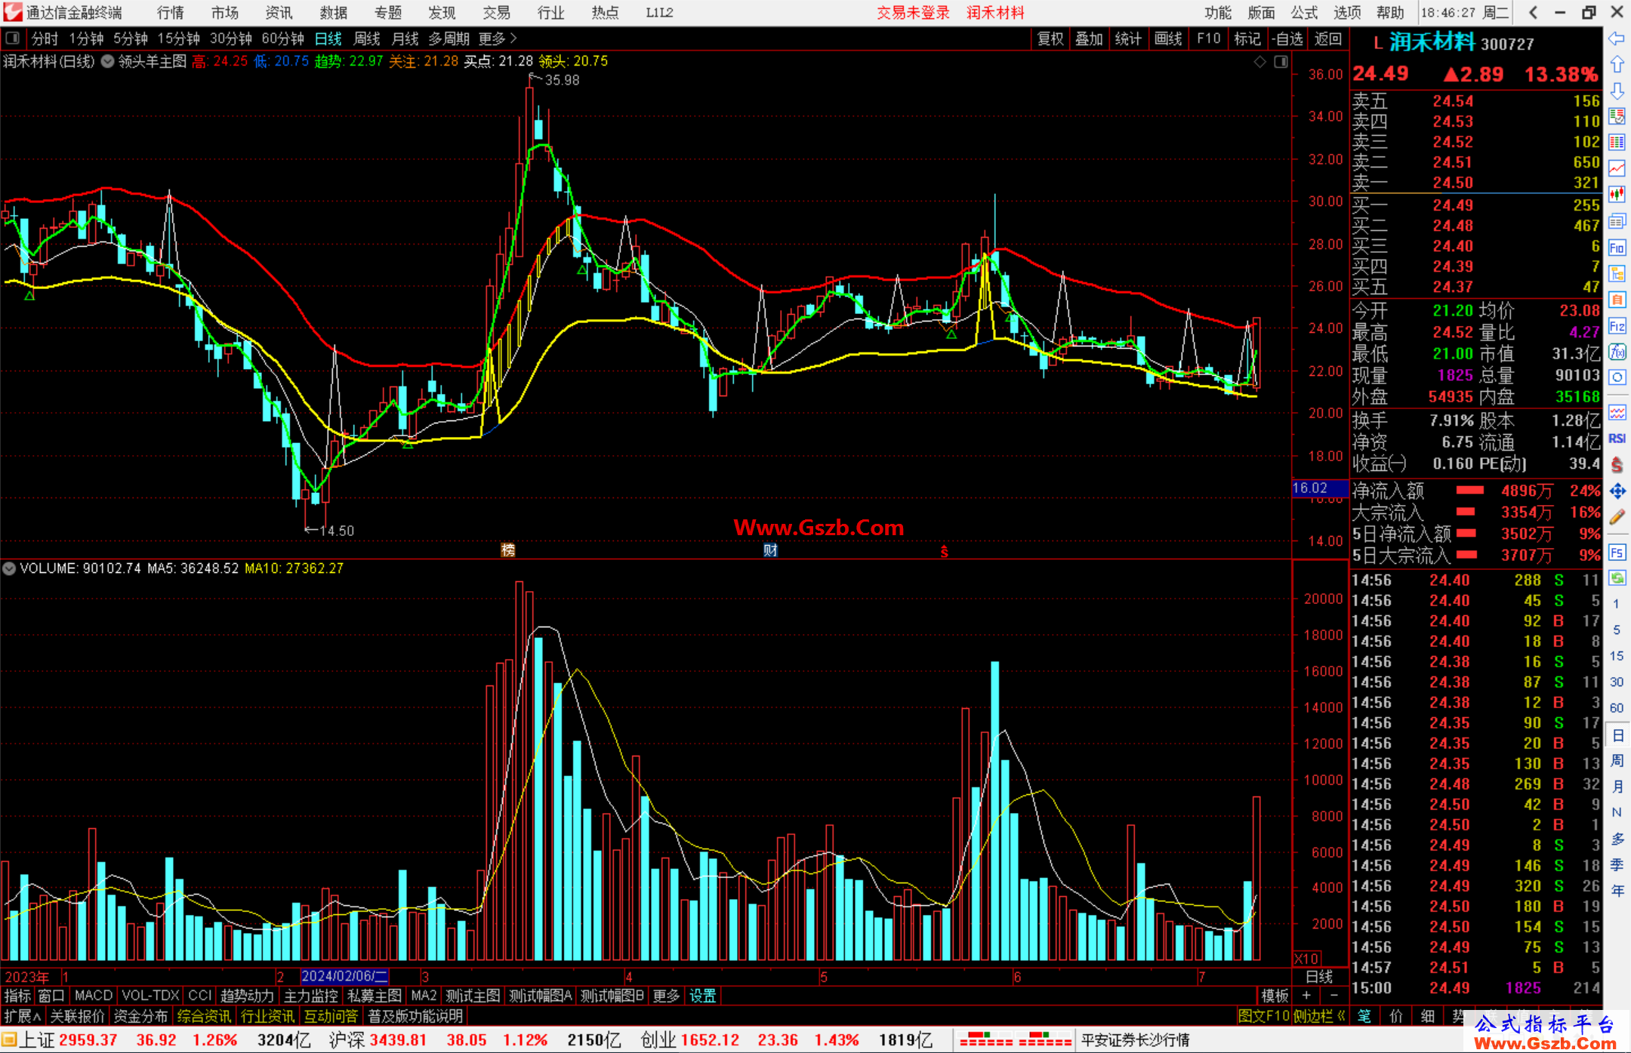Open the 公式 menu

(1304, 13)
